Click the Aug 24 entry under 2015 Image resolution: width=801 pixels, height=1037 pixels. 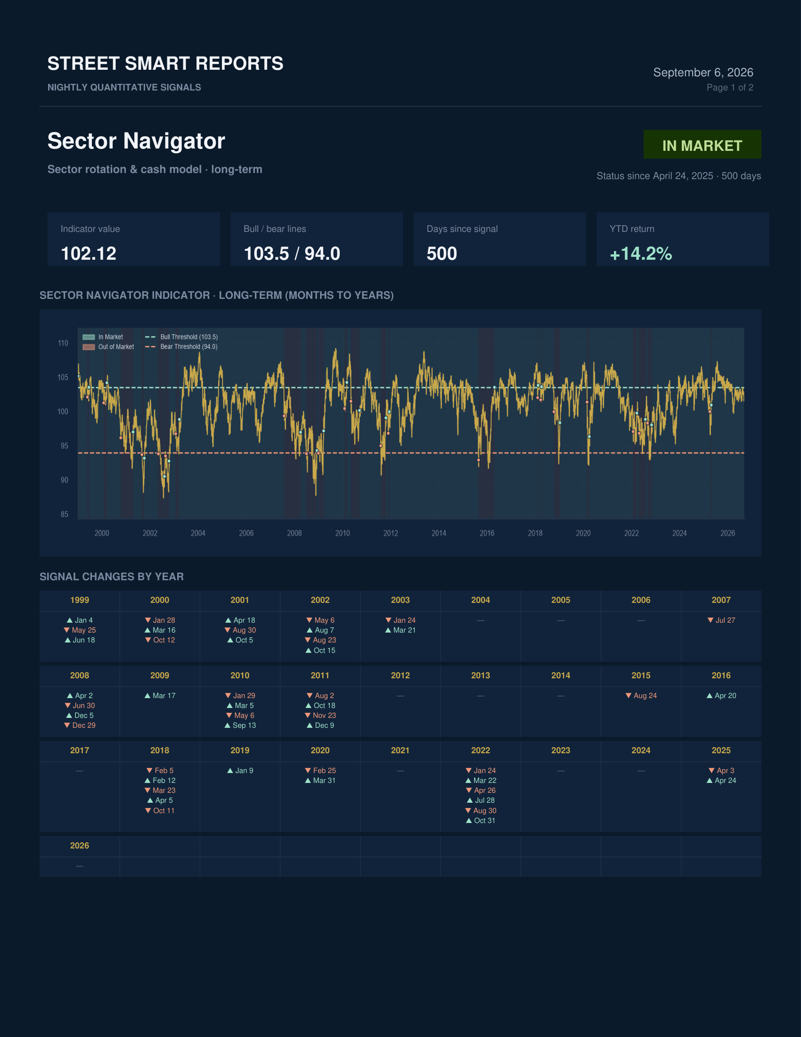[x=641, y=696]
